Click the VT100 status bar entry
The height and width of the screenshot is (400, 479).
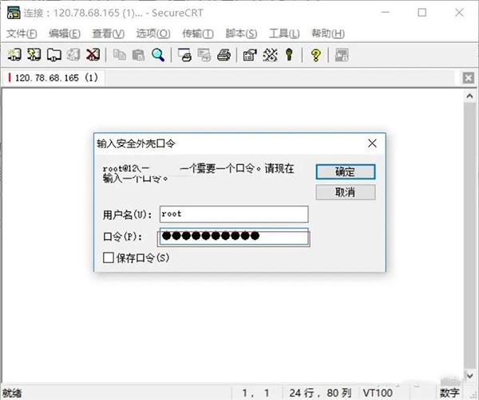(x=378, y=393)
